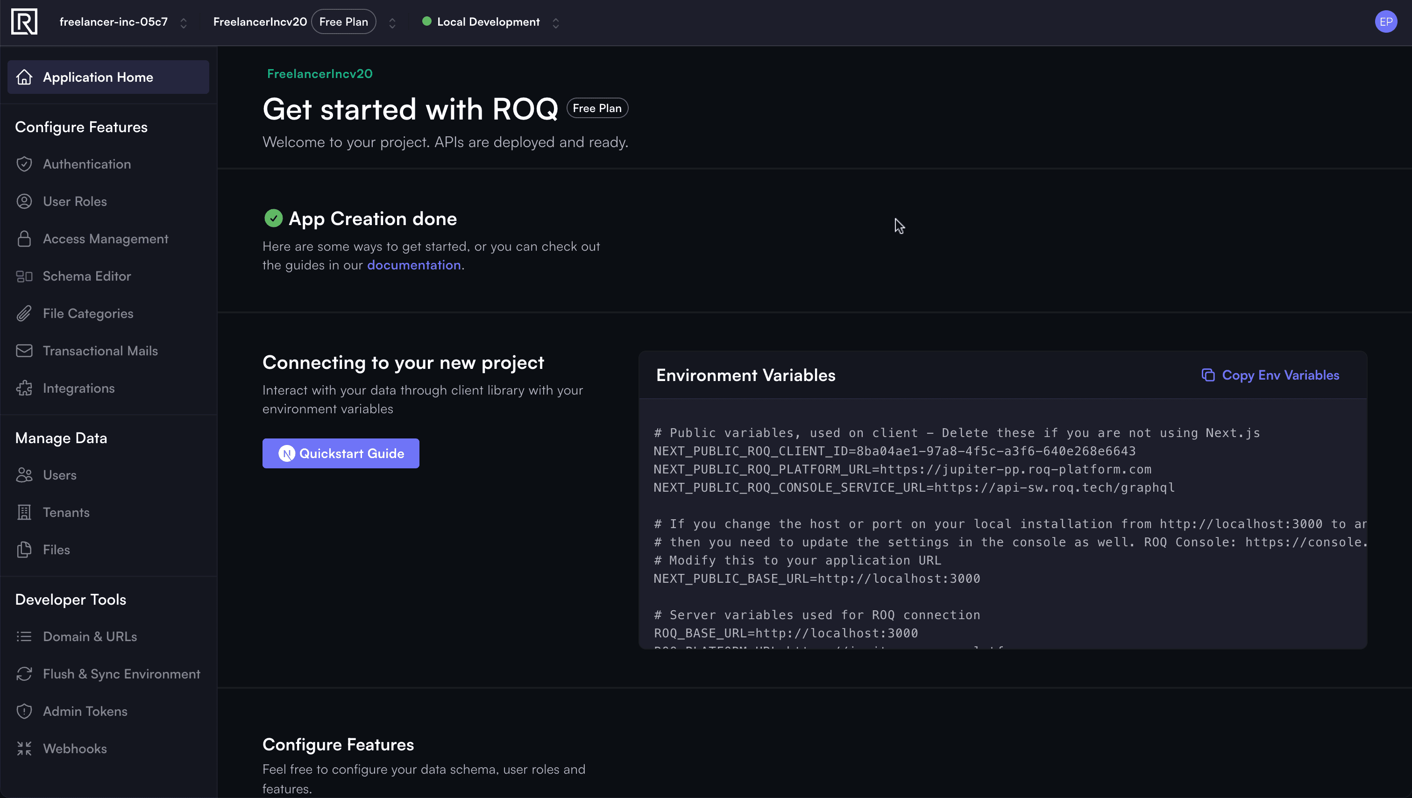
Task: Click Copy Env Variables
Action: point(1270,375)
